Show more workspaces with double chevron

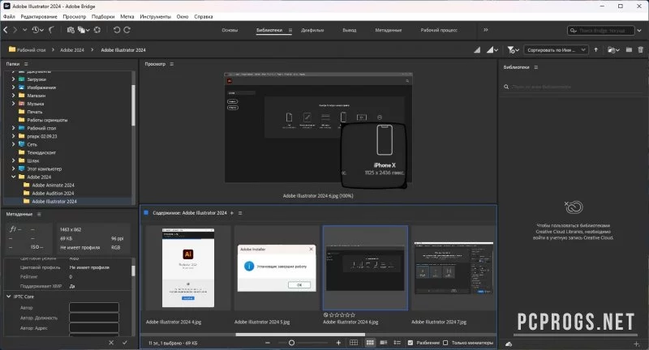tap(485, 30)
